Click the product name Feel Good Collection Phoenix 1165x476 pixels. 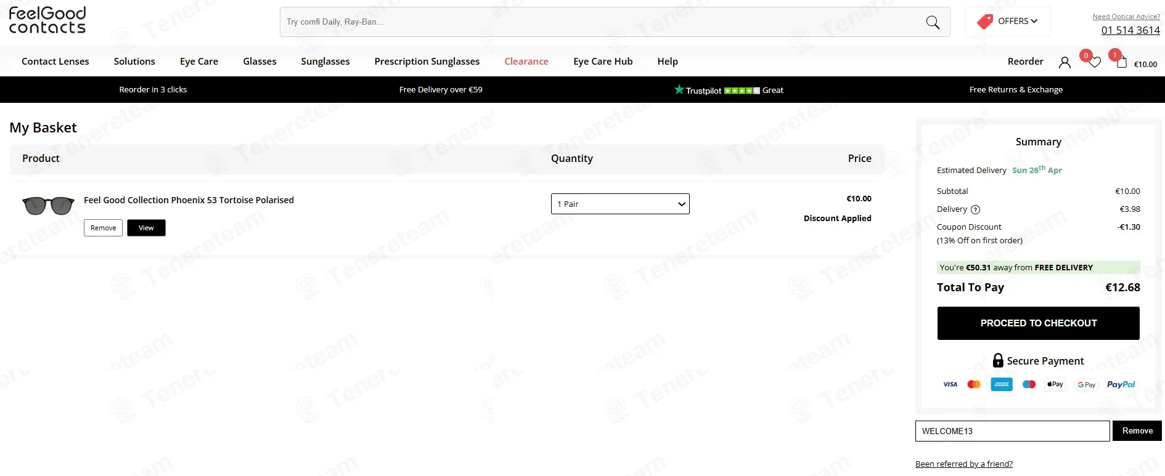tap(189, 200)
